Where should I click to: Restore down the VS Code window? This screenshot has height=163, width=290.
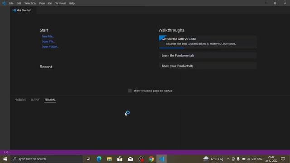[275, 3]
